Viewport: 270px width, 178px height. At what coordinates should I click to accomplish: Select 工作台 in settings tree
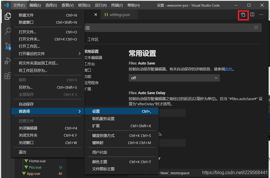[90, 64]
